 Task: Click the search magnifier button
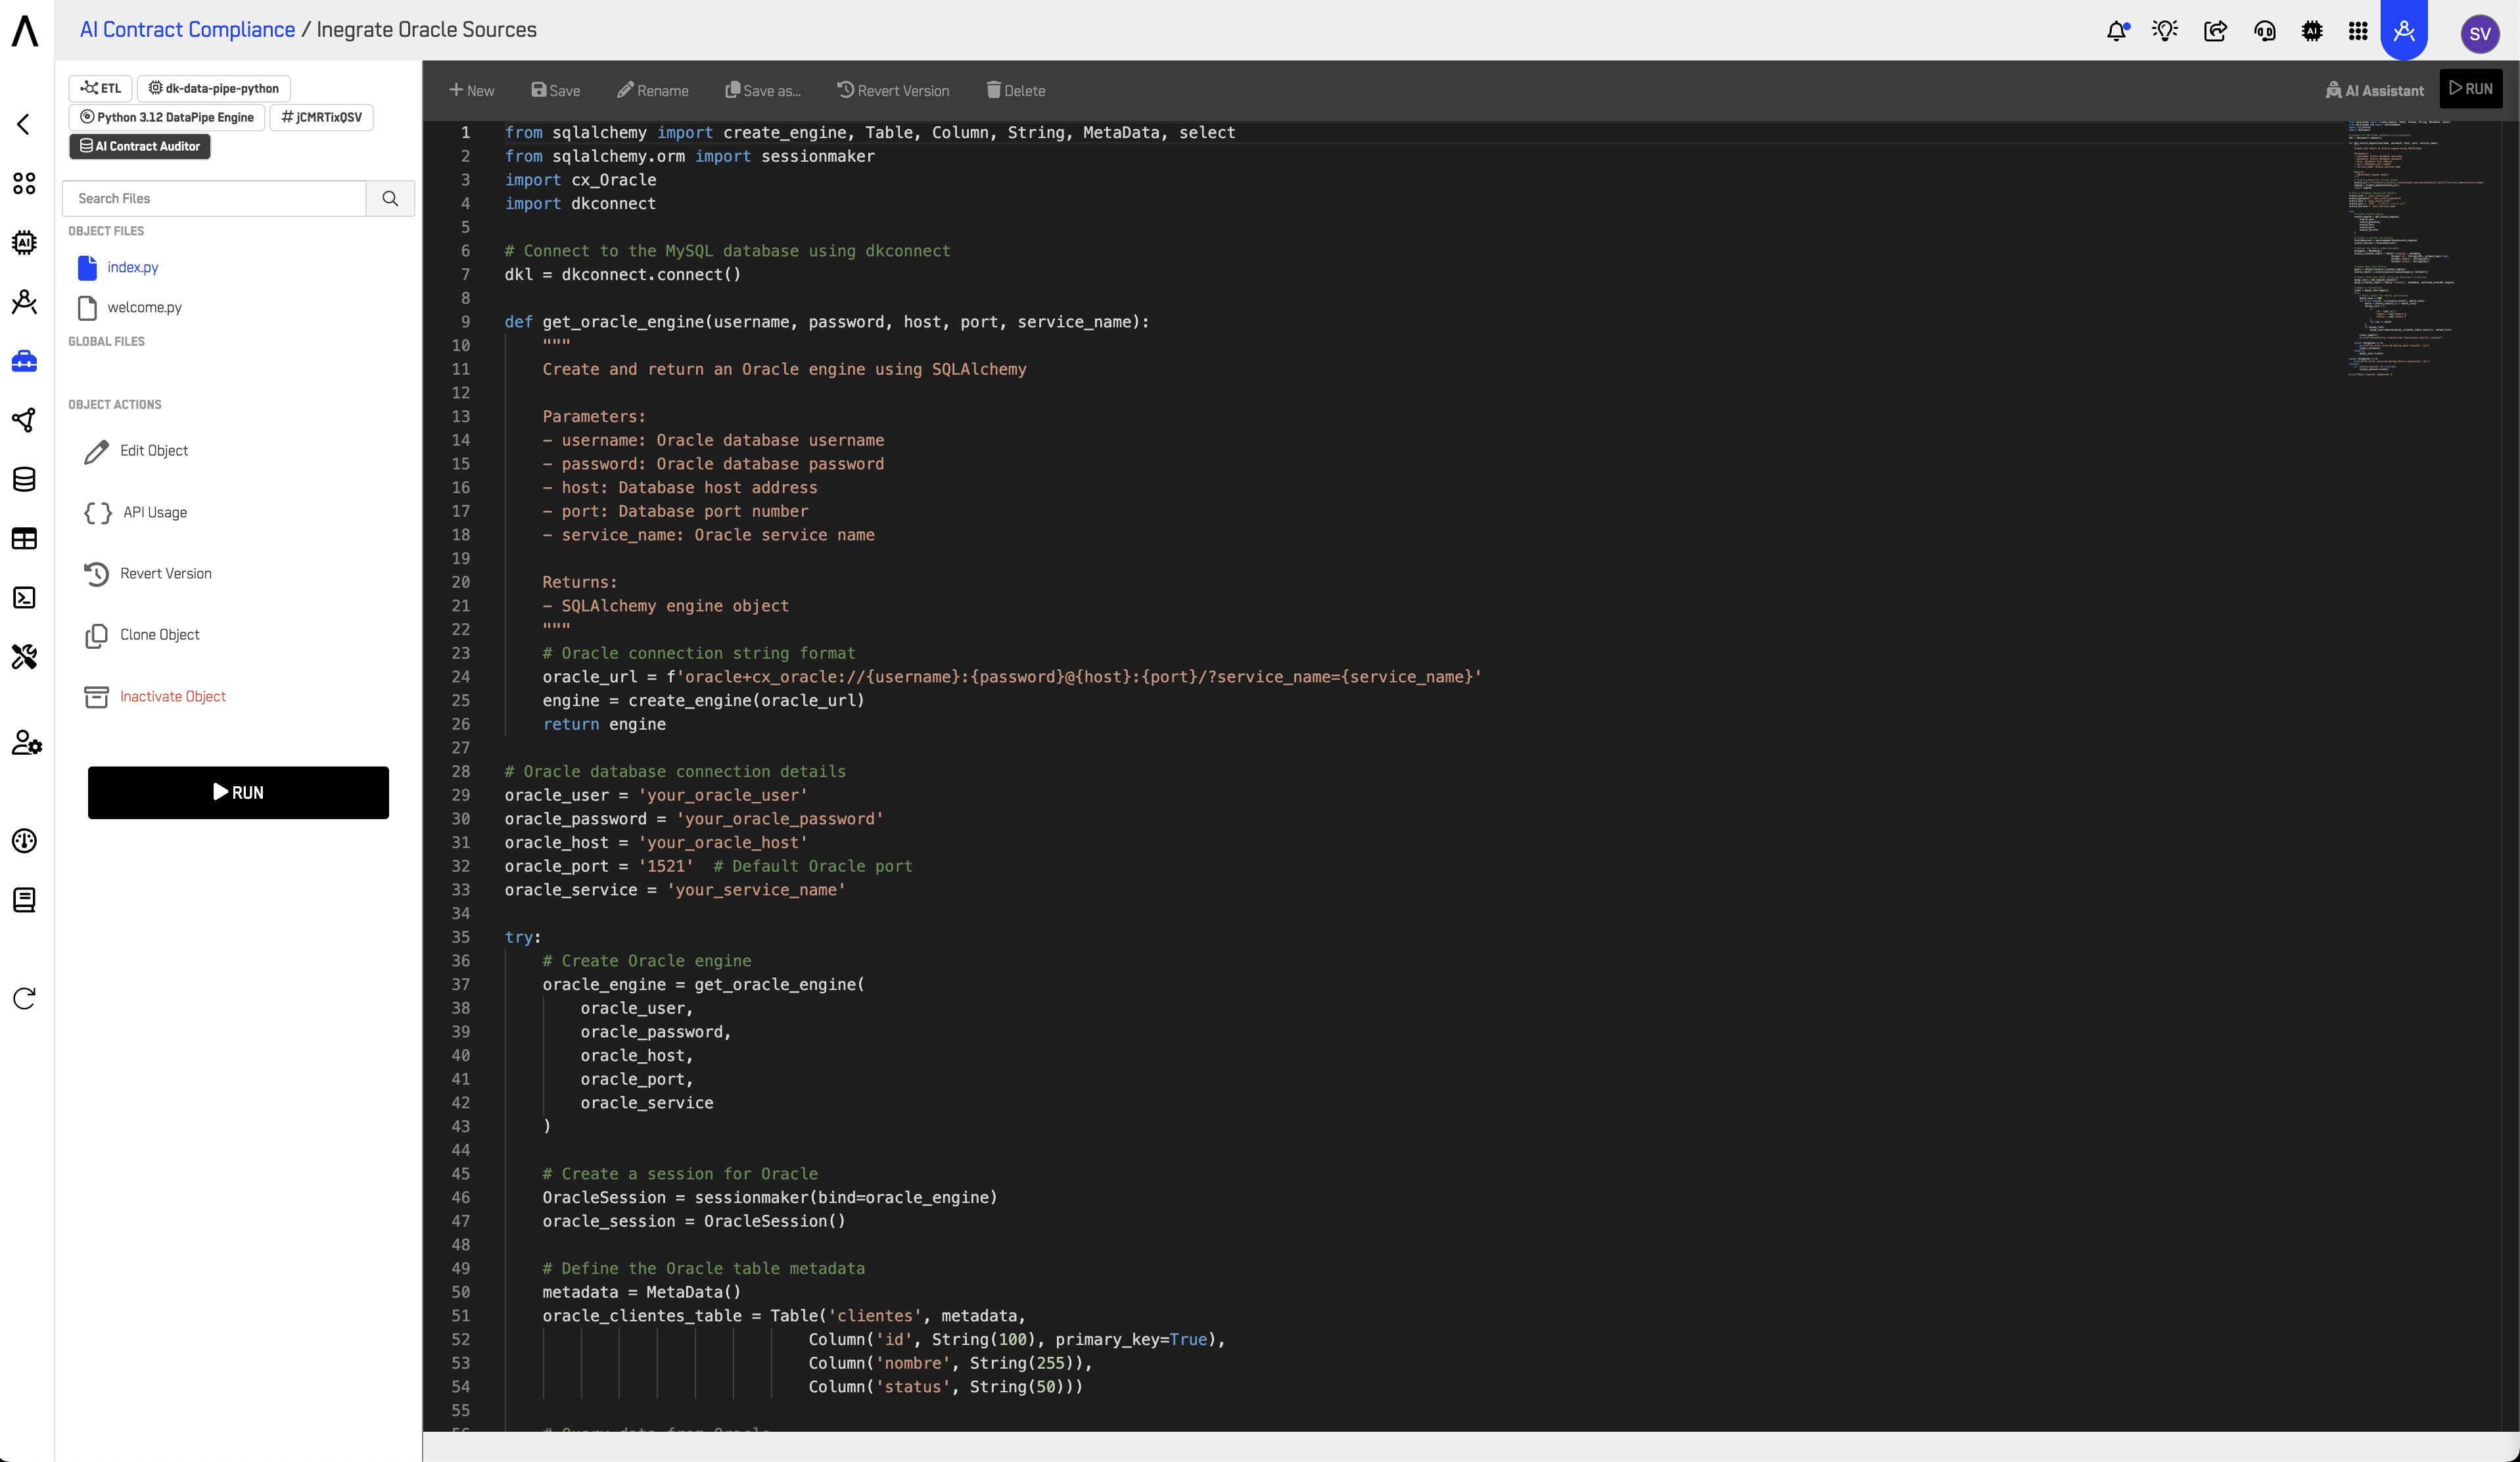pos(390,198)
